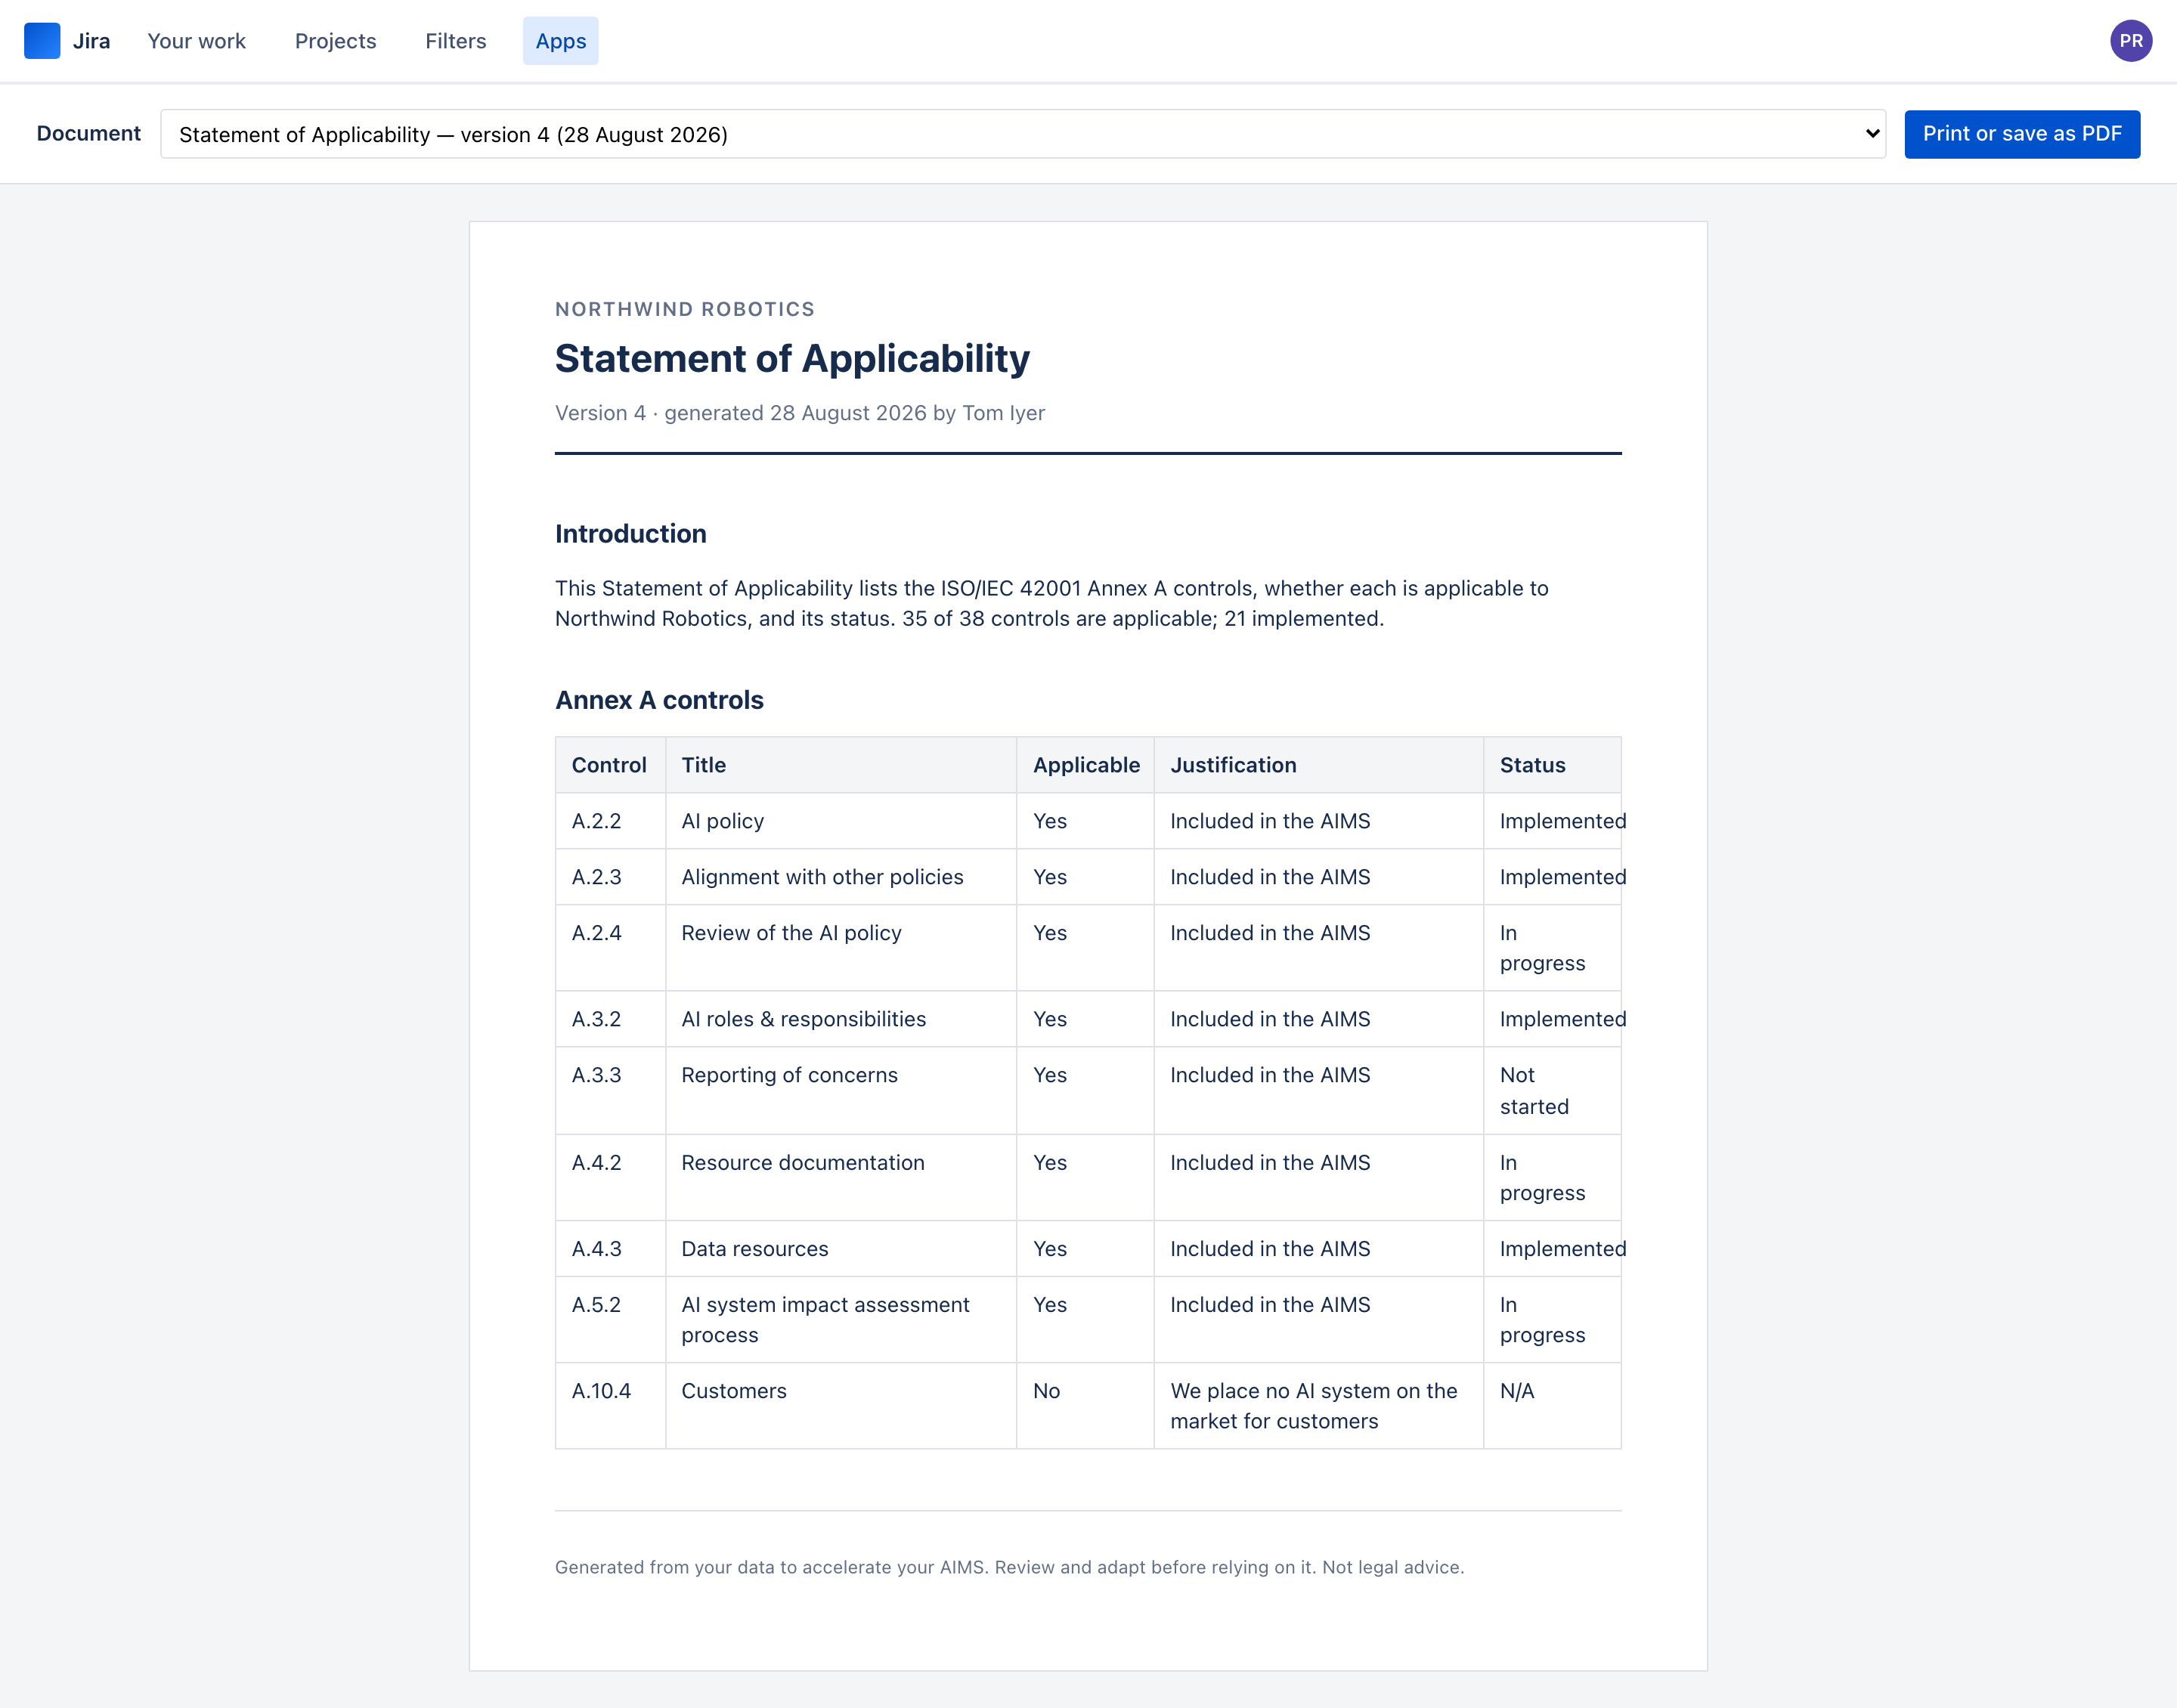Click In progress status for A.2.4

(x=1552, y=948)
